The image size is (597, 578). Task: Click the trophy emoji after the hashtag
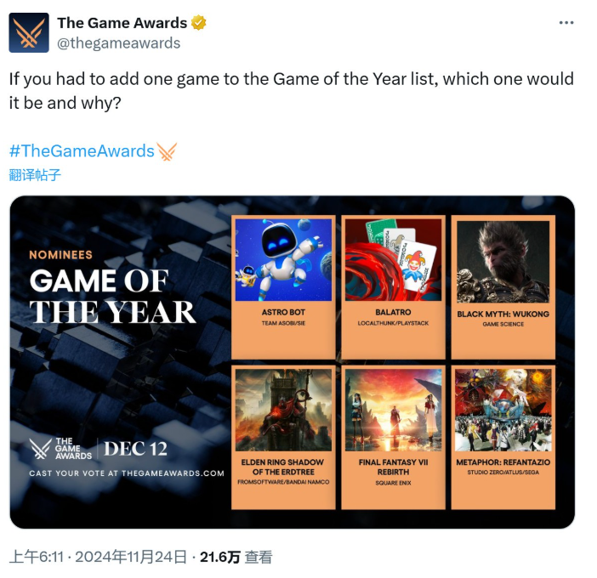168,151
